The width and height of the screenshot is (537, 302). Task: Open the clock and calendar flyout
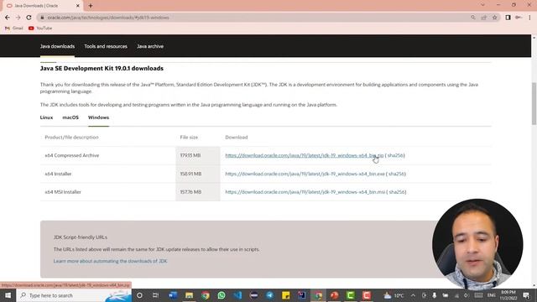[x=508, y=295]
